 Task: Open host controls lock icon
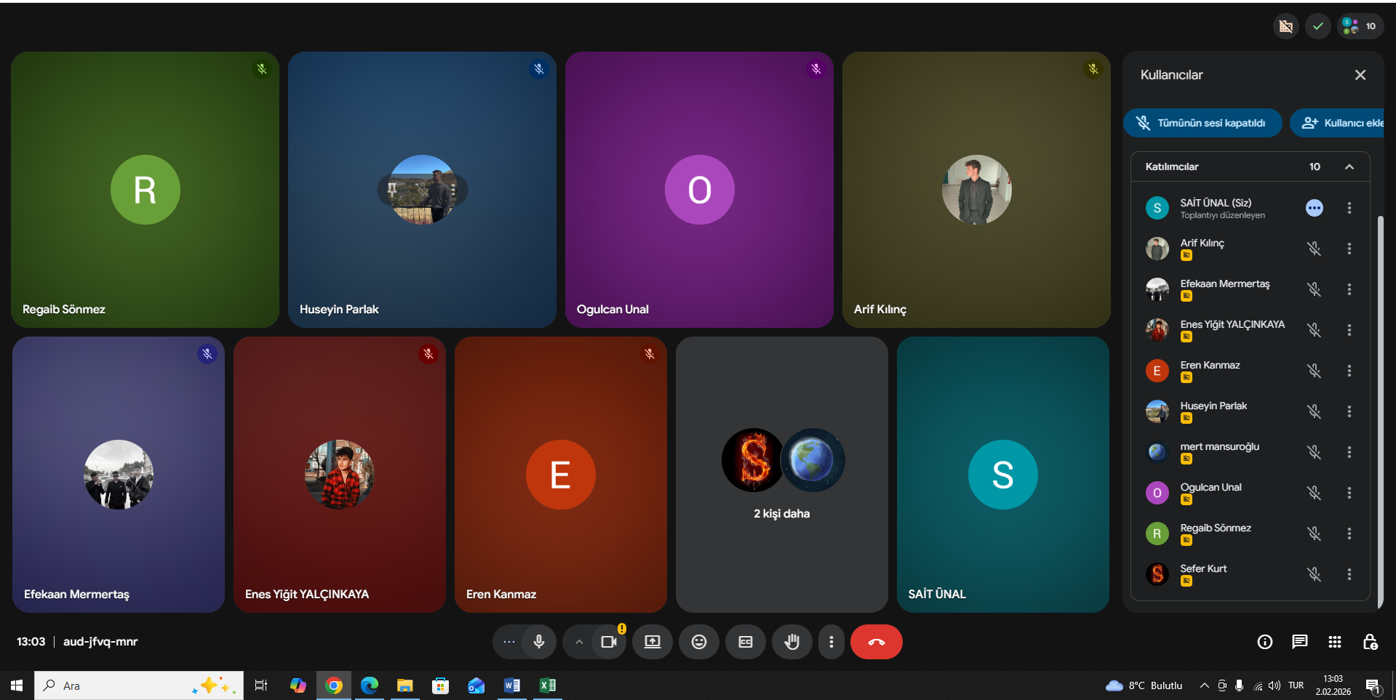1369,642
